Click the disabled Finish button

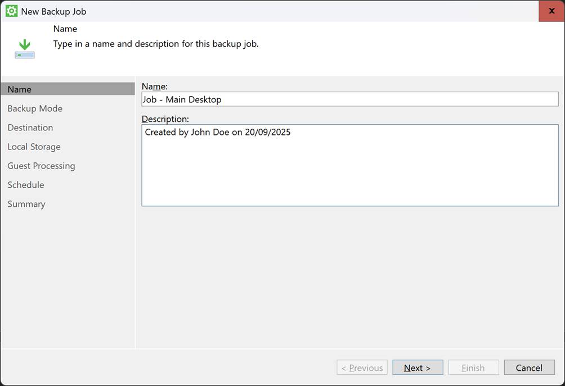(473, 368)
